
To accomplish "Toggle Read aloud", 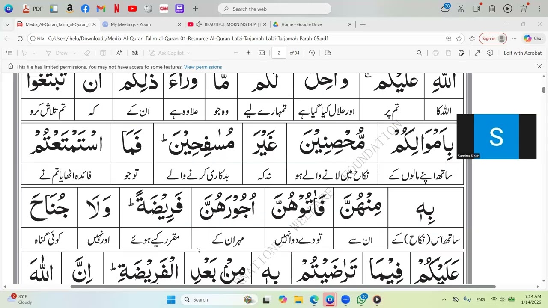I will [119, 53].
